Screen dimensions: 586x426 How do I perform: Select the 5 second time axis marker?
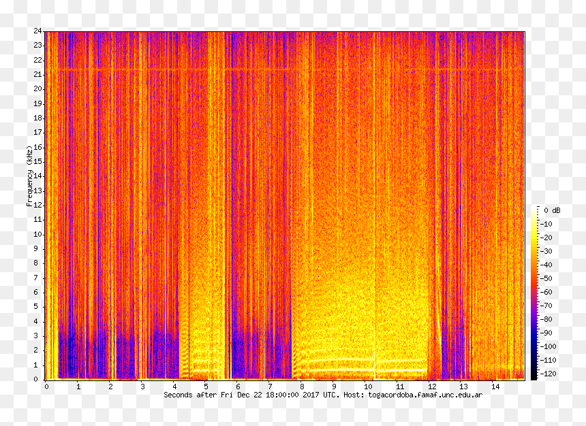click(x=206, y=387)
